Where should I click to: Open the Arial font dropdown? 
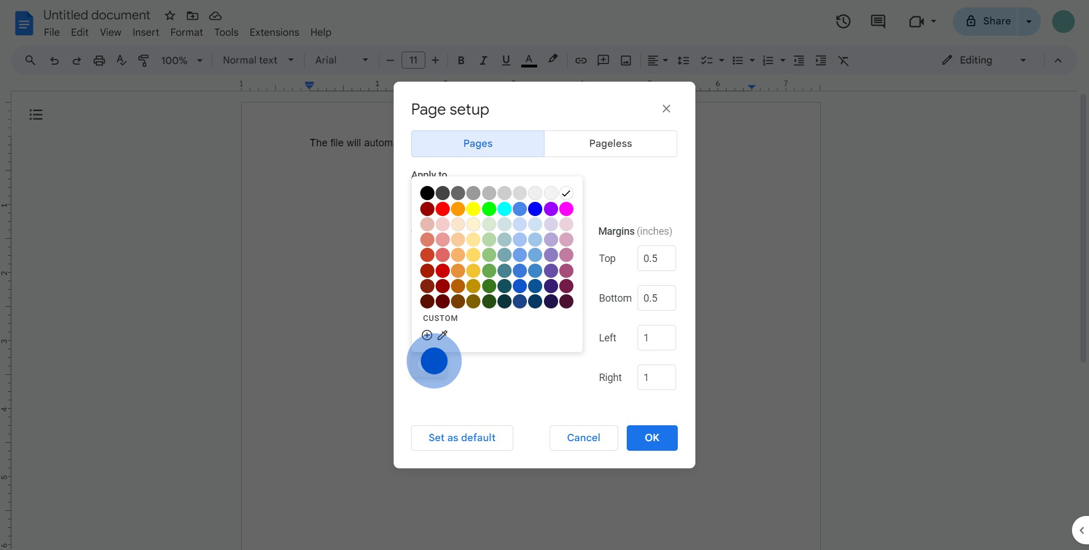[341, 60]
